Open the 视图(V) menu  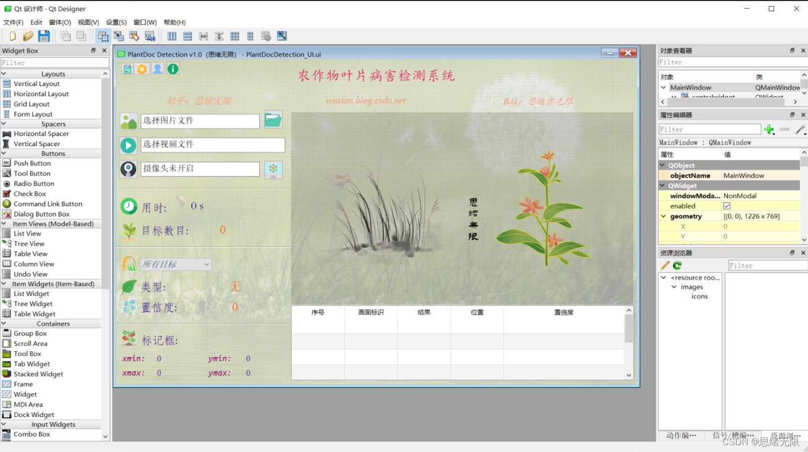pos(88,22)
